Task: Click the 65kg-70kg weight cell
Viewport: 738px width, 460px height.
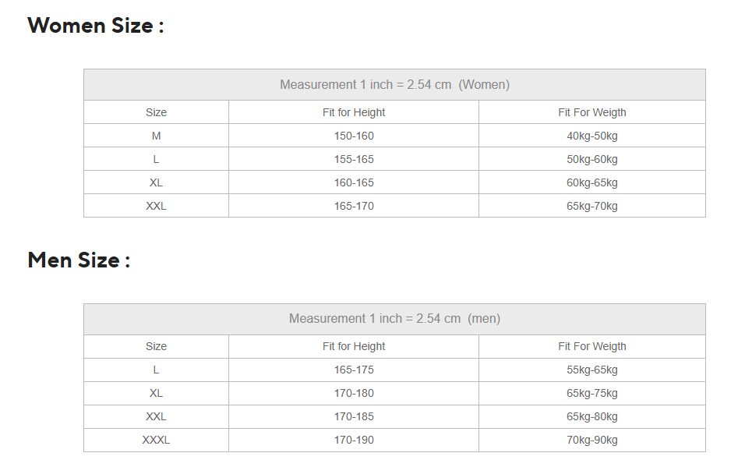Action: 592,206
